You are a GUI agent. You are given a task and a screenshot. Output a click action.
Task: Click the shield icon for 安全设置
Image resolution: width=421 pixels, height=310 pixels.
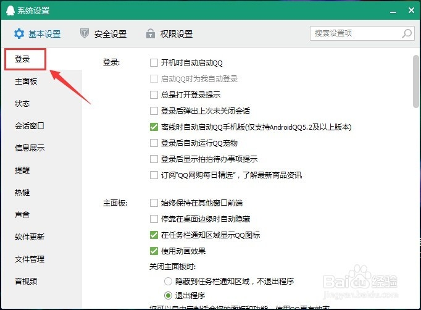point(85,33)
